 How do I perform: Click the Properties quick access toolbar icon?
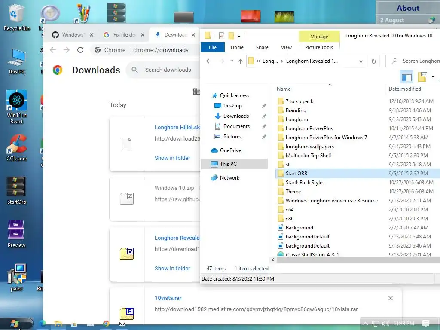(x=222, y=36)
